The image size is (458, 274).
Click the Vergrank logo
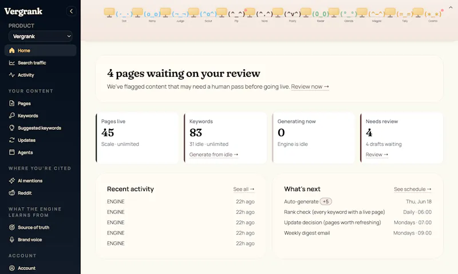point(23,11)
